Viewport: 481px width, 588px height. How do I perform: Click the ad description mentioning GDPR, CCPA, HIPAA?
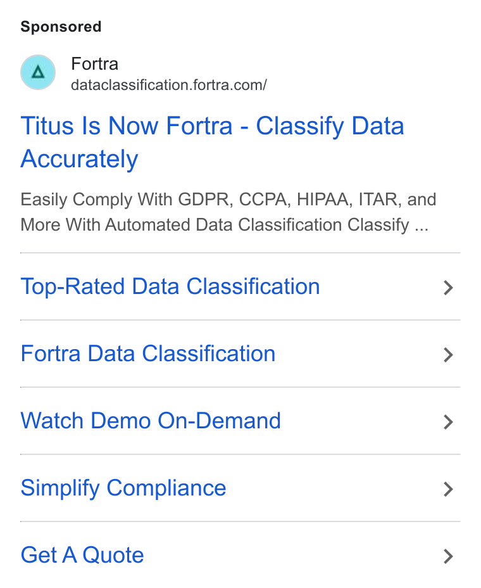tap(228, 212)
